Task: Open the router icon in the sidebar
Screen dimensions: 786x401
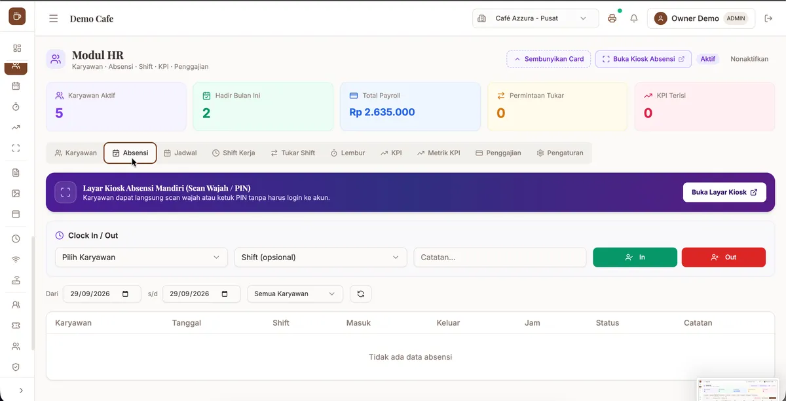Action: coord(16,280)
